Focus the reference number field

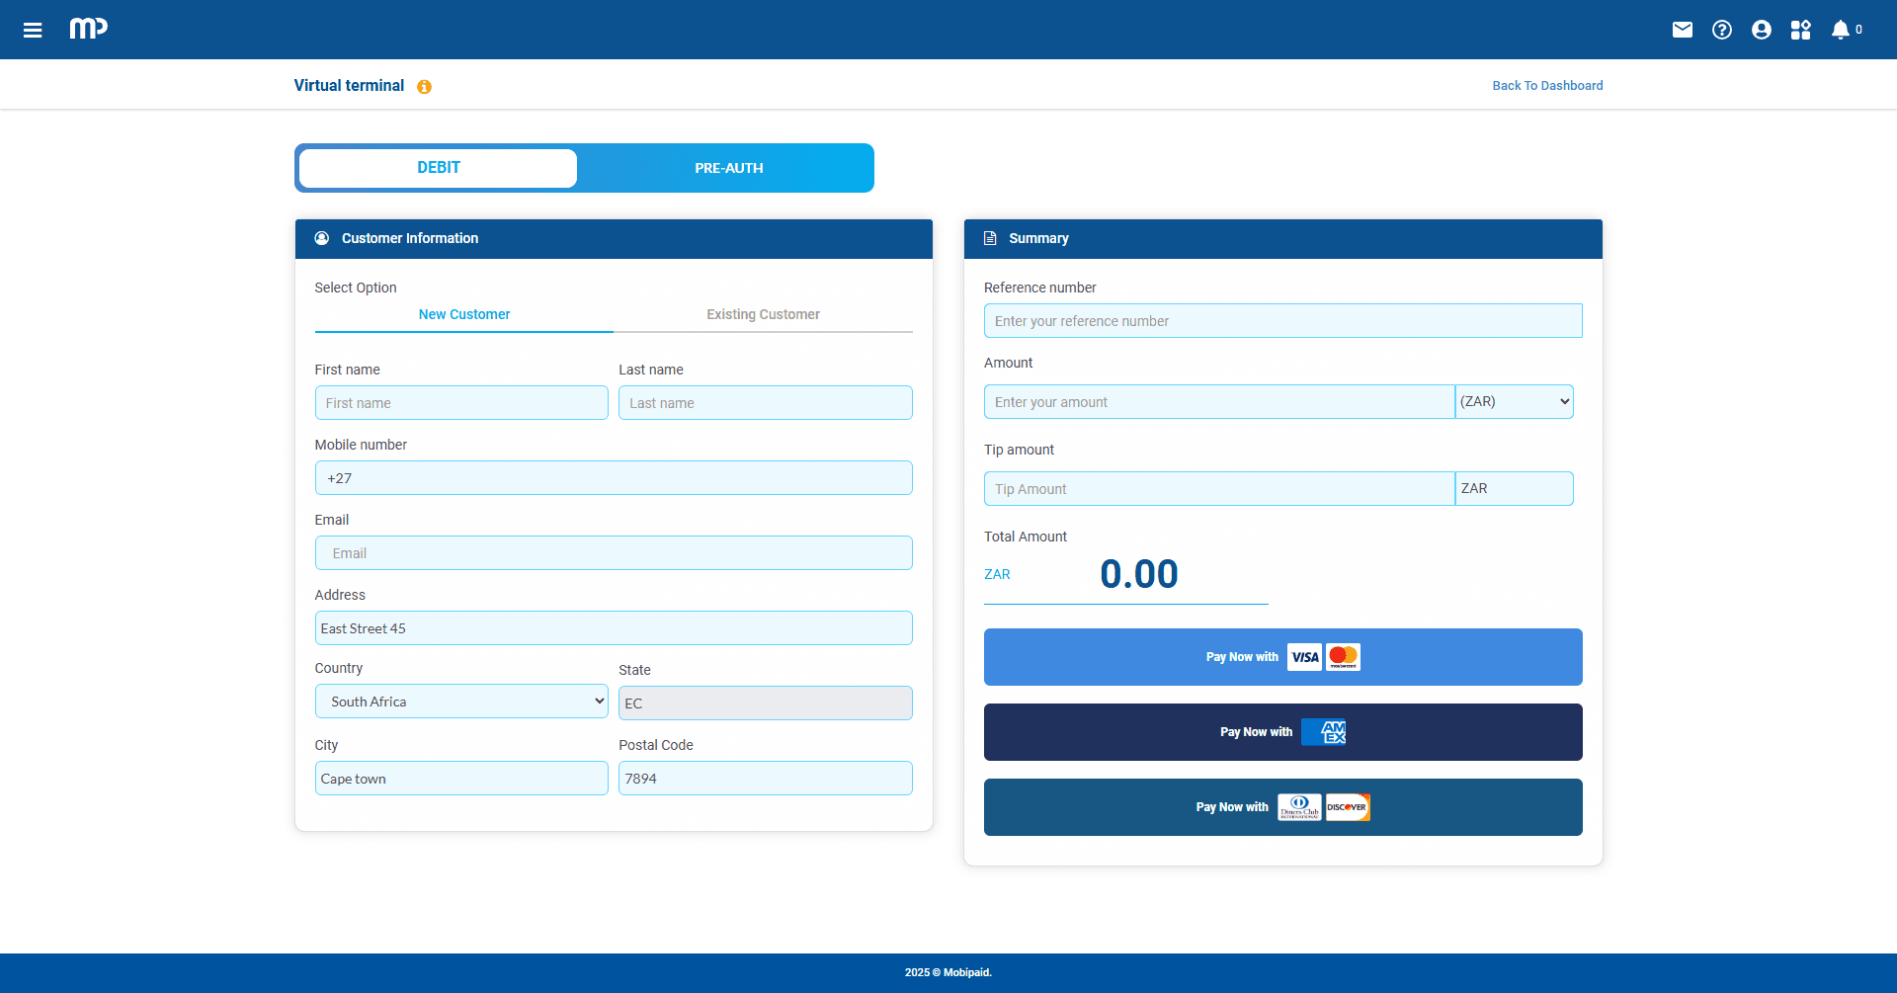coord(1282,321)
